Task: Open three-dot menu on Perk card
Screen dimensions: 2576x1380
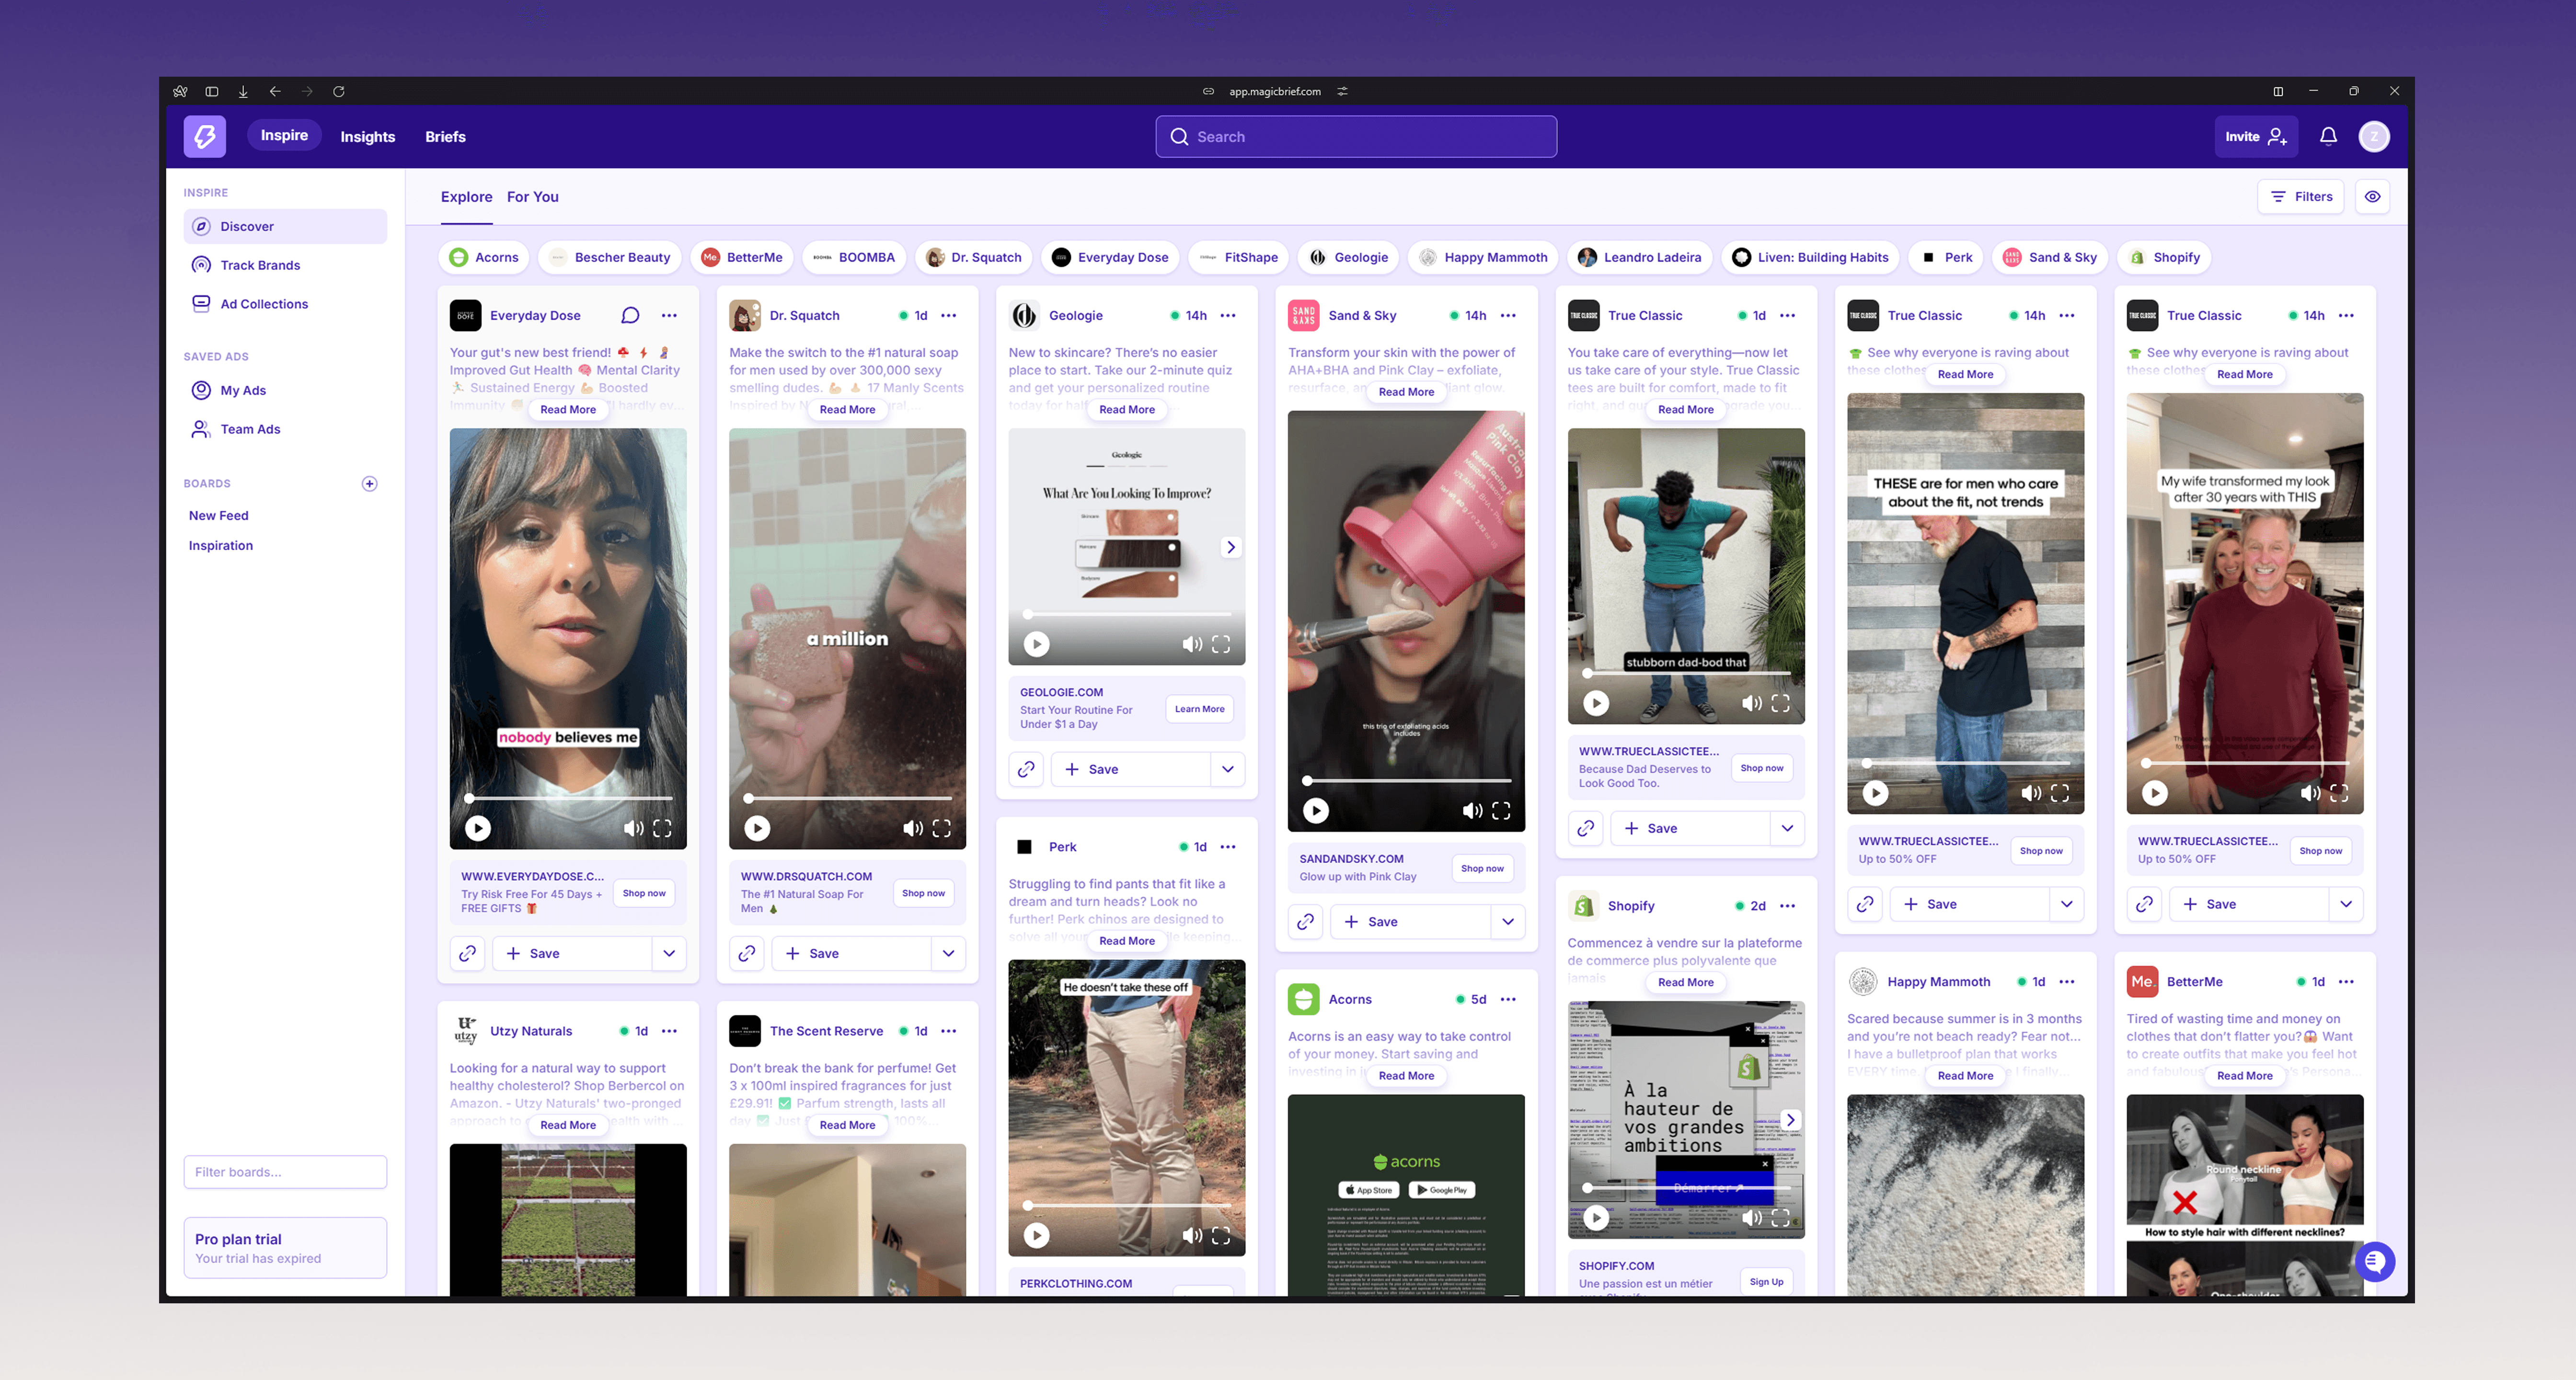Action: click(x=1228, y=846)
